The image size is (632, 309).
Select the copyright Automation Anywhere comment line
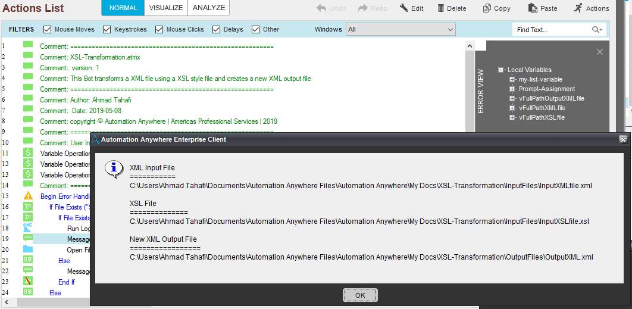159,121
